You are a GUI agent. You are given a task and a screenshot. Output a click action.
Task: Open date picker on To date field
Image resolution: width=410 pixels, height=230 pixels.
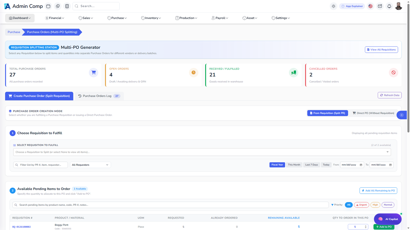(391, 165)
